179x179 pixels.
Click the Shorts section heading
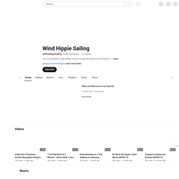tap(24, 171)
